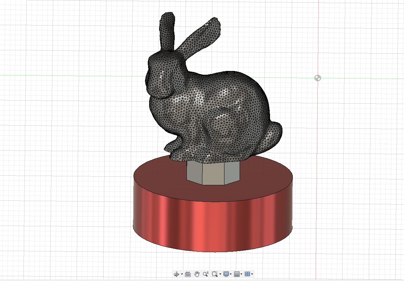This screenshot has height=281, width=404.
Task: Open the Orbit tool dropdown arrow
Action: tap(182, 274)
